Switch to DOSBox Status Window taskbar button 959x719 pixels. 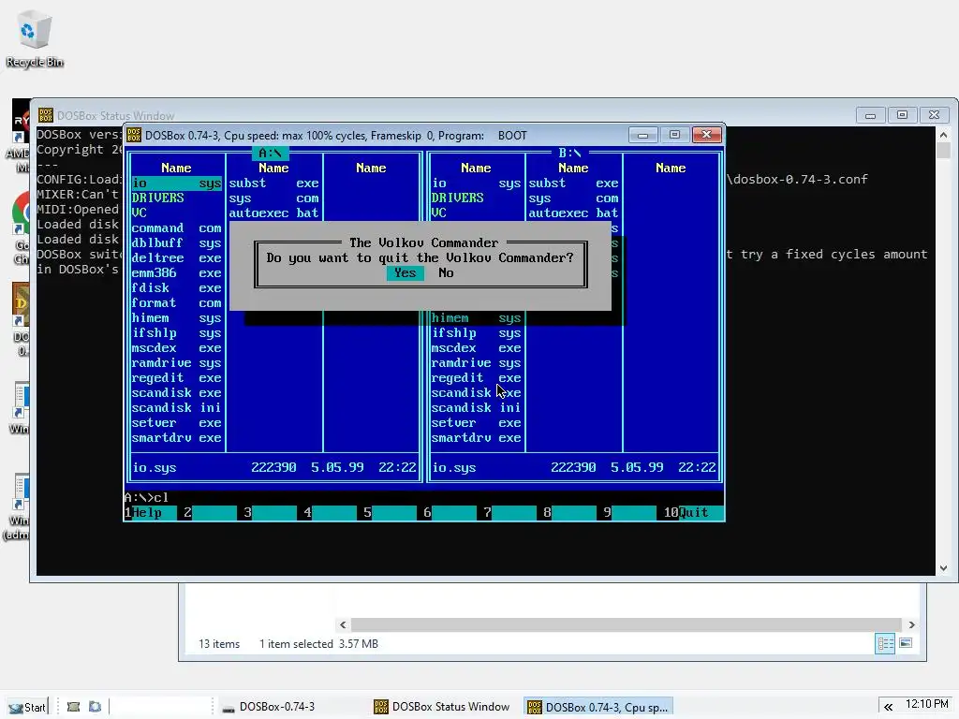[x=443, y=707]
